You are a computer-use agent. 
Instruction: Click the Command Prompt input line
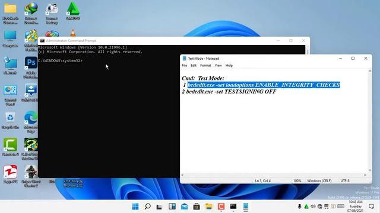point(60,60)
